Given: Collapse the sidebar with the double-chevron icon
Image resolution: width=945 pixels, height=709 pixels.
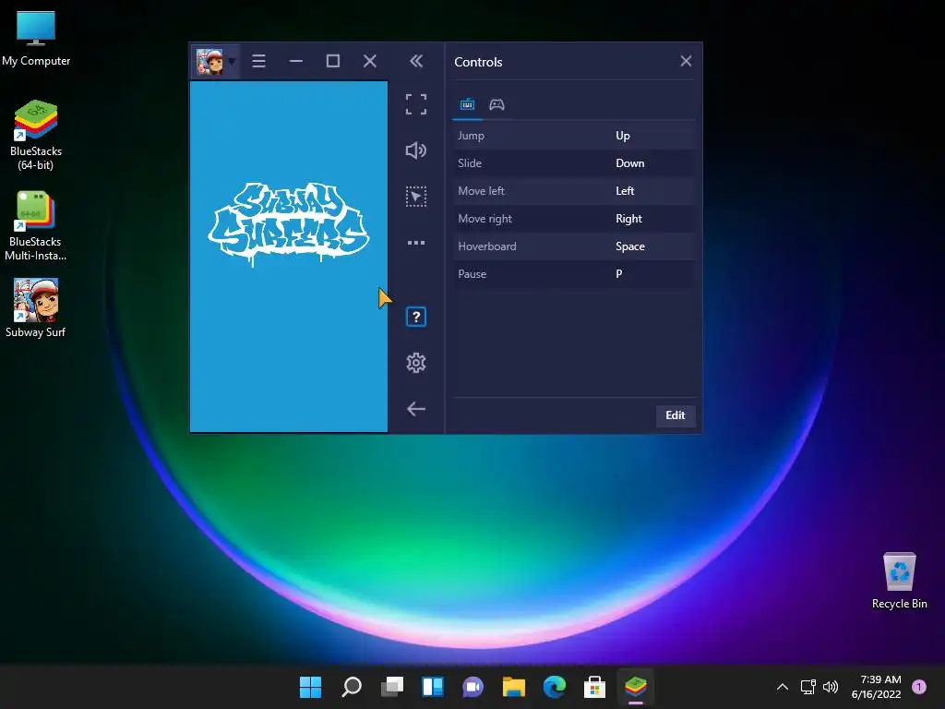Looking at the screenshot, I should click(416, 61).
